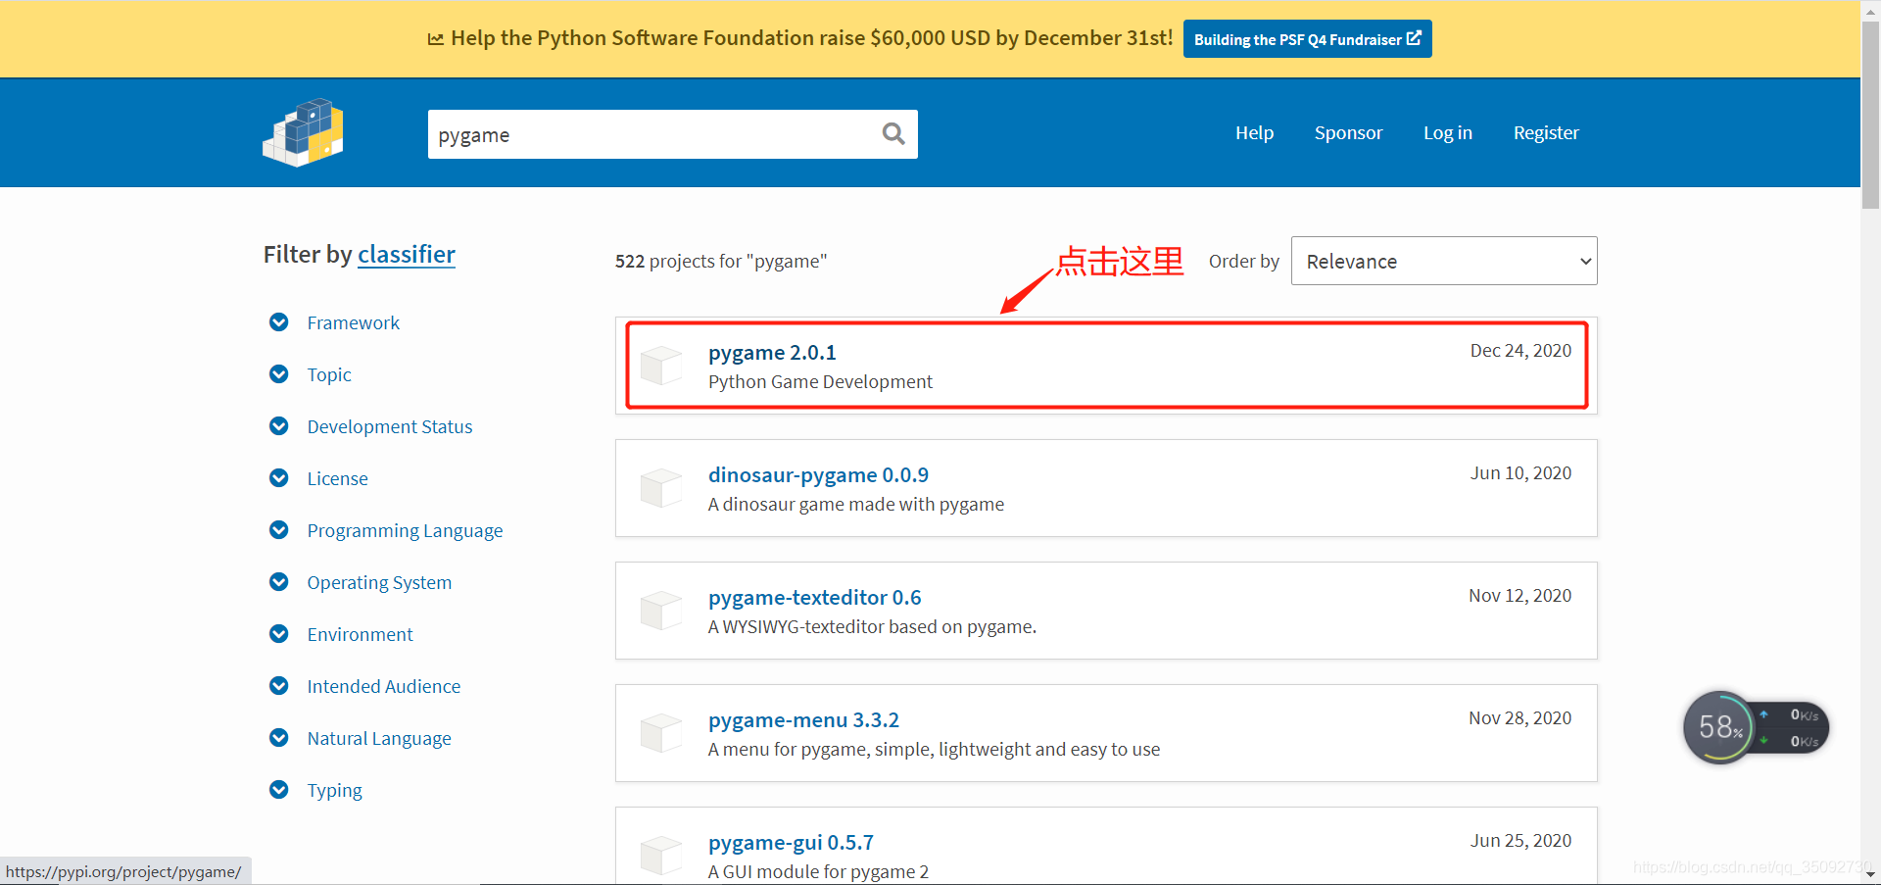
Task: Click the dinosaur-pygame package cube icon
Action: tap(661, 488)
